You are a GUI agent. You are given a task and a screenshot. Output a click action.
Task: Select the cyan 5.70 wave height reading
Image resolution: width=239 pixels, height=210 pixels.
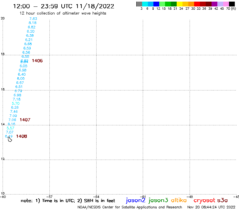16,103
